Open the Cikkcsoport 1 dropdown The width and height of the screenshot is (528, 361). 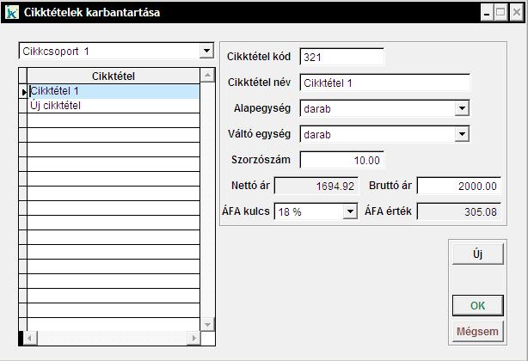206,52
